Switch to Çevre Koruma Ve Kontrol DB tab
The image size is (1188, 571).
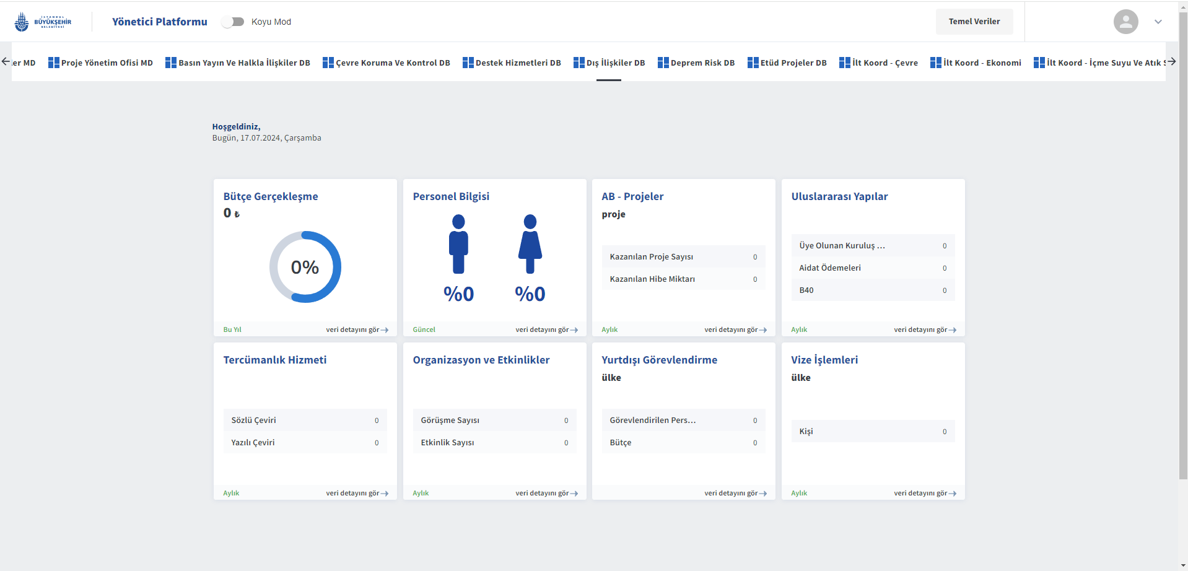click(x=387, y=63)
